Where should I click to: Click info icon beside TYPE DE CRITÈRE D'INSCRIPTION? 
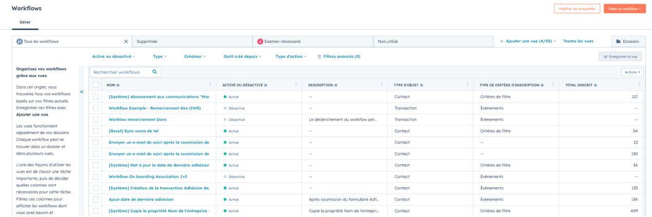pyautogui.click(x=542, y=85)
